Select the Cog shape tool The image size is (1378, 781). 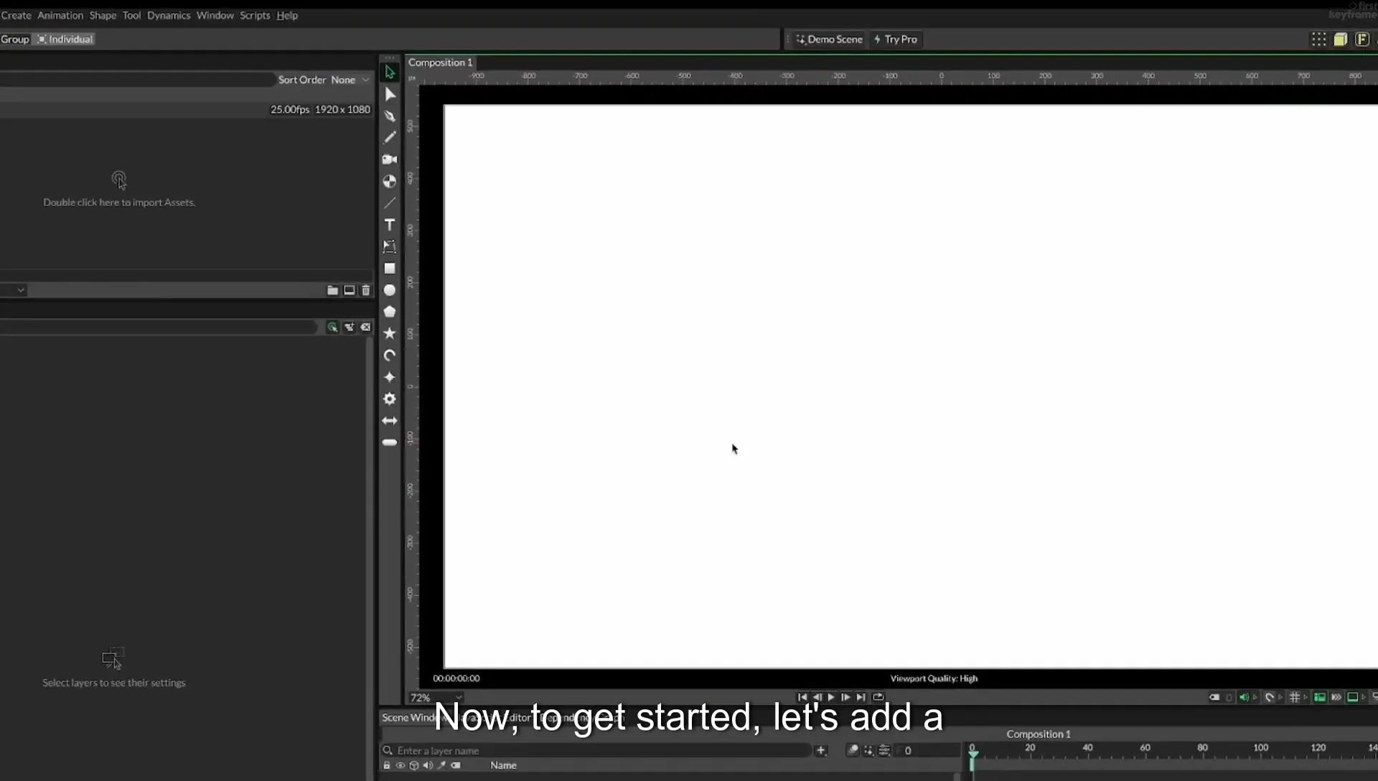click(390, 398)
